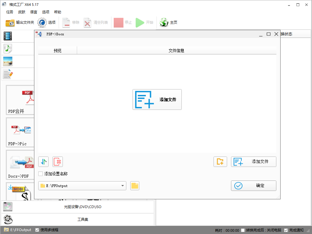Disable the 使用多线程 checkbox
Screen dimensions: 312x234
[x=37, y=230]
